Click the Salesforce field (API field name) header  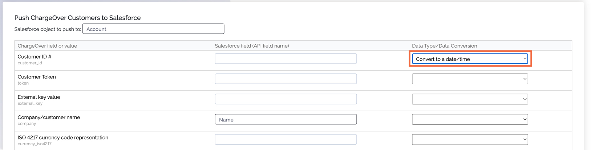pos(252,46)
